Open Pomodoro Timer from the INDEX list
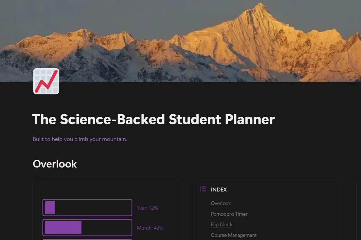361x240 pixels. 229,214
